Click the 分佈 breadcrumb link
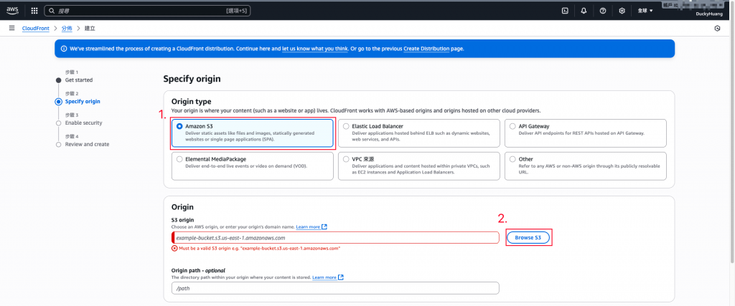This screenshot has height=306, width=735. (67, 29)
